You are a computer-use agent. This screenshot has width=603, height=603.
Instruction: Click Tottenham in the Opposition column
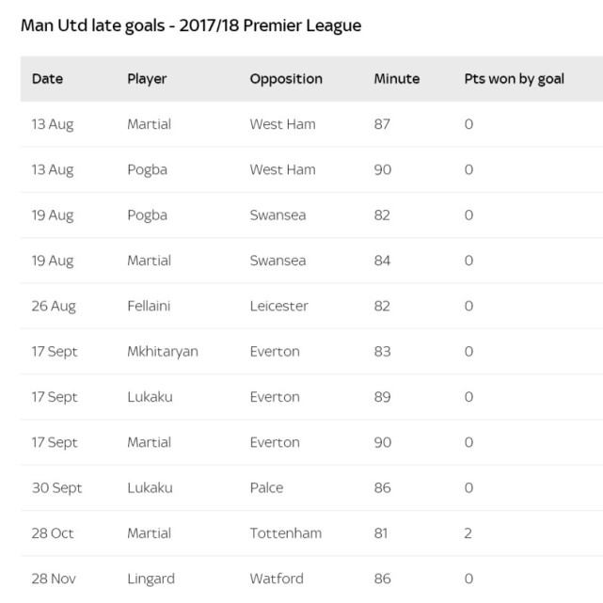[285, 533]
